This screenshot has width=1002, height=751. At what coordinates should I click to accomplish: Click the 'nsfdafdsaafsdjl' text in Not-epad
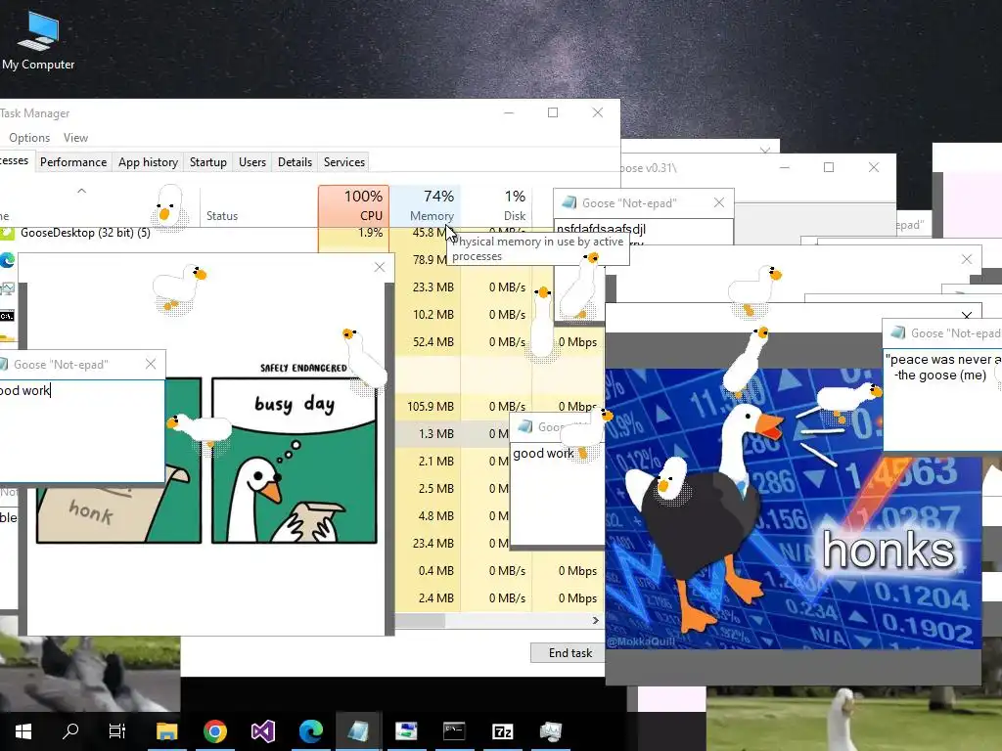(601, 229)
